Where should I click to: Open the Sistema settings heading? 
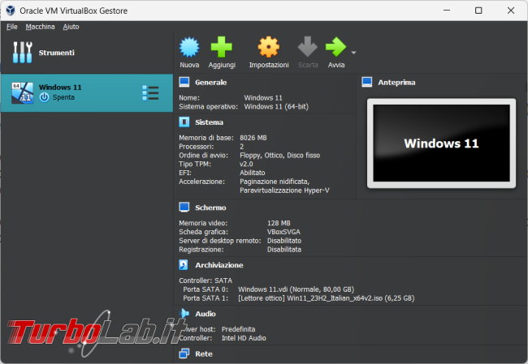pyautogui.click(x=209, y=122)
